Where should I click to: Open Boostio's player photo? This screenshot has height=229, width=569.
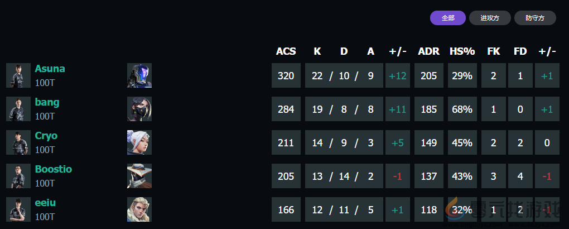point(18,176)
